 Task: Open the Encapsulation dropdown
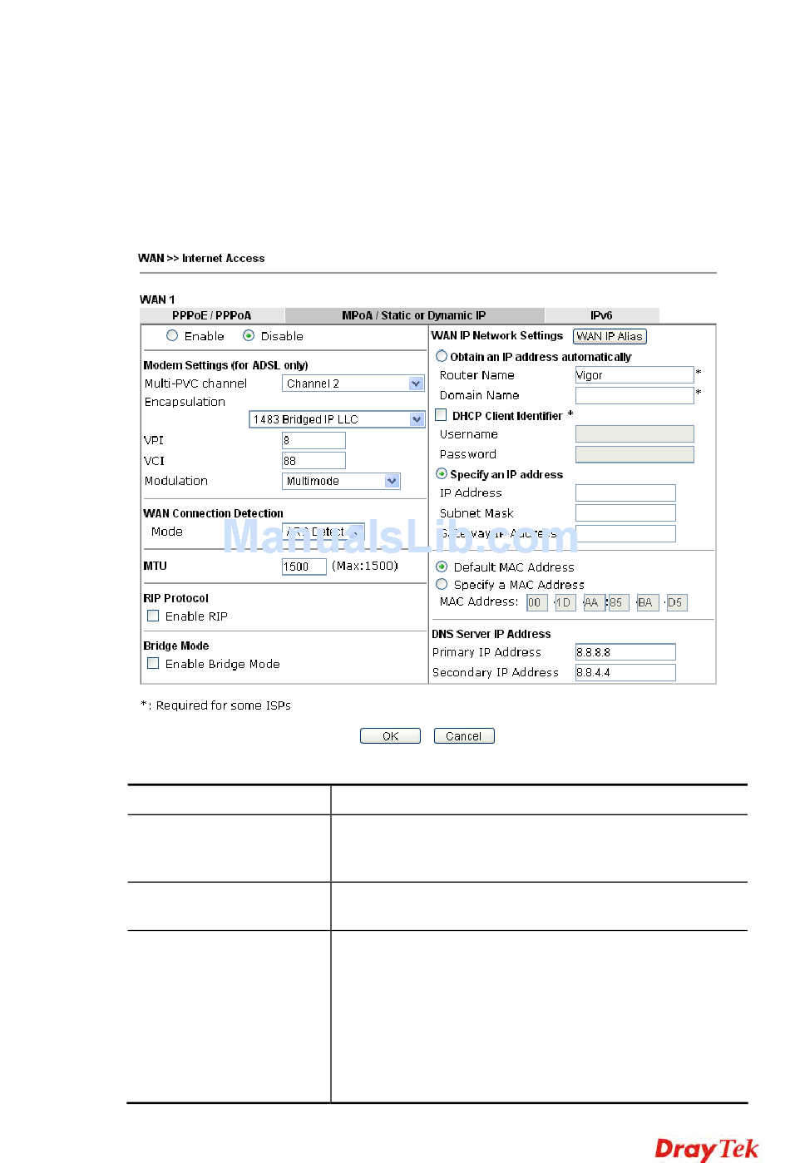click(337, 419)
